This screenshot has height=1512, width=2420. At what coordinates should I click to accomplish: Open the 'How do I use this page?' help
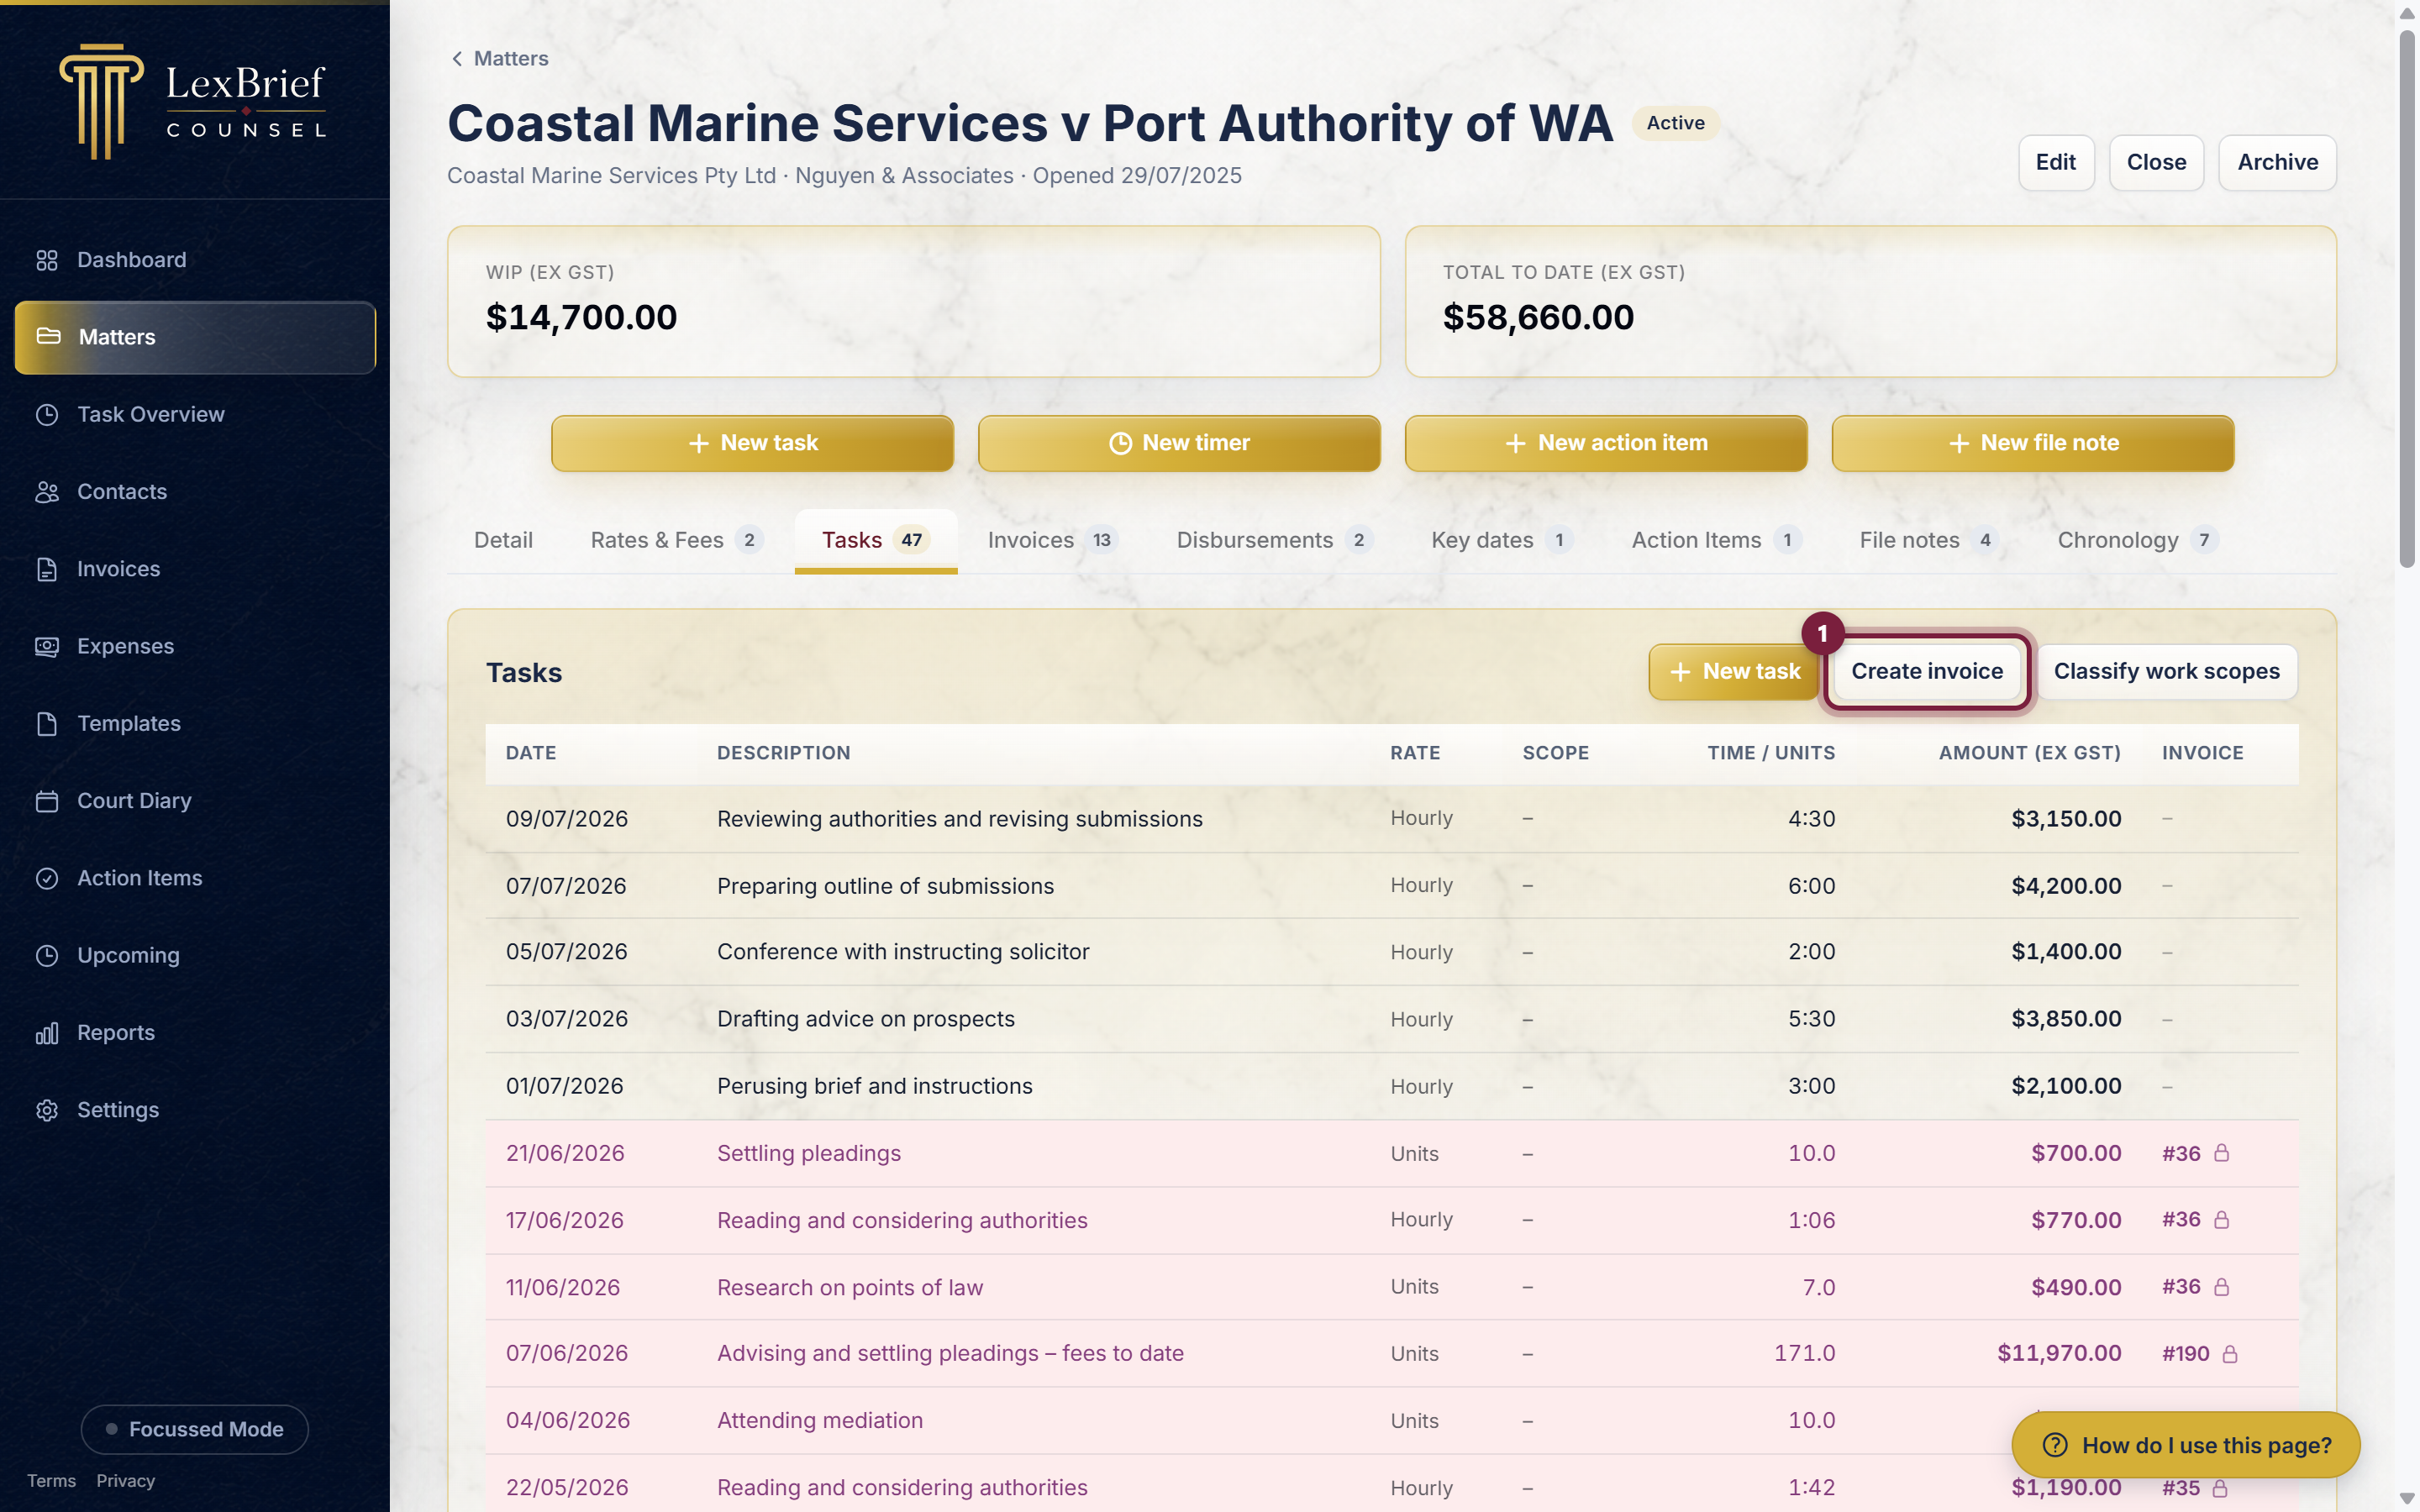[x=2186, y=1445]
